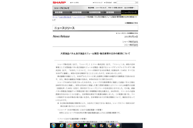Open Windows Live Messenger taskbar icon
The width and height of the screenshot is (193, 128).
point(93,125)
